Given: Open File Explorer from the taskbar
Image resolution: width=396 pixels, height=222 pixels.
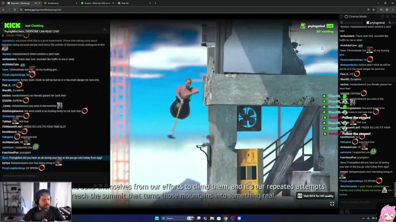Looking at the screenshot, I should point(212,218).
